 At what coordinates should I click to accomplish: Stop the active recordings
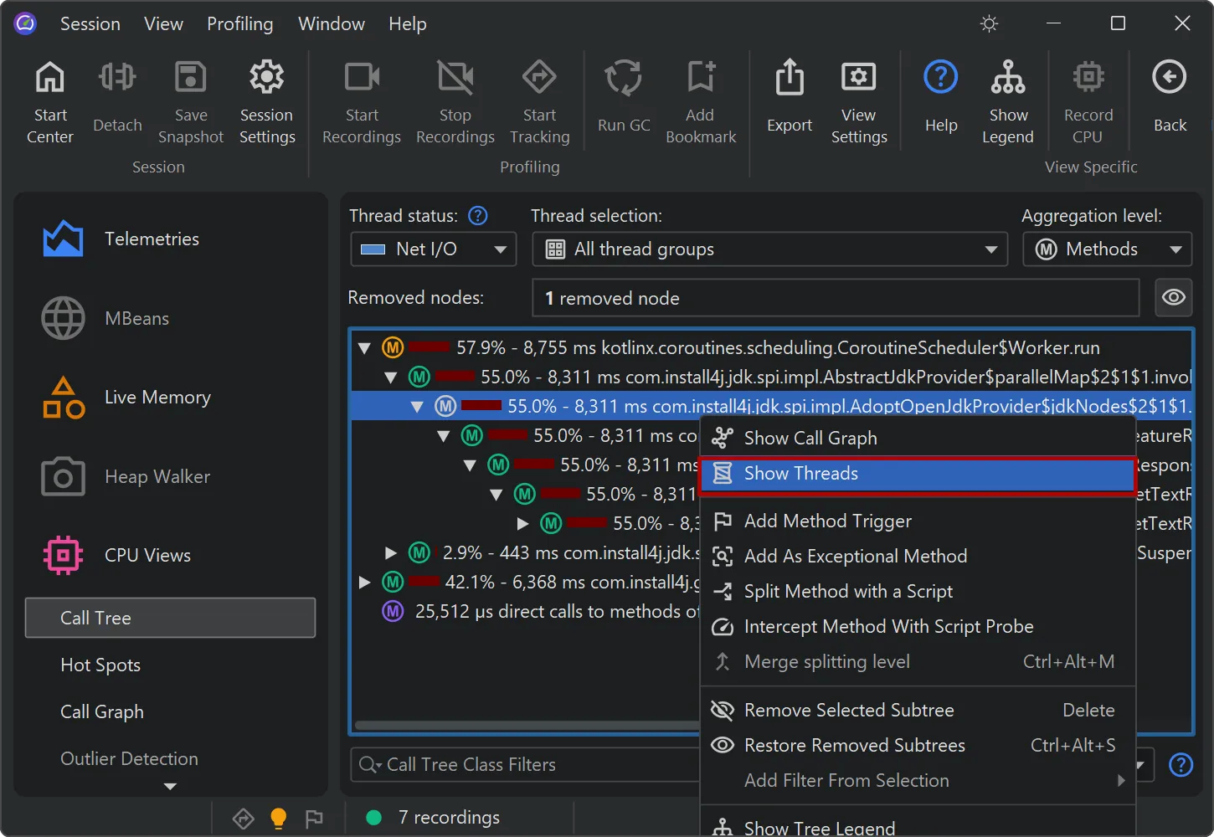(x=455, y=100)
